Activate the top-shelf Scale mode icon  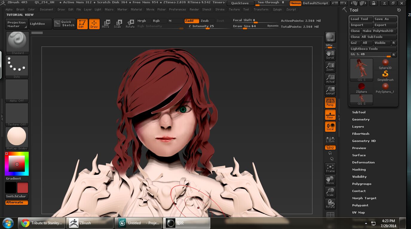coord(118,24)
